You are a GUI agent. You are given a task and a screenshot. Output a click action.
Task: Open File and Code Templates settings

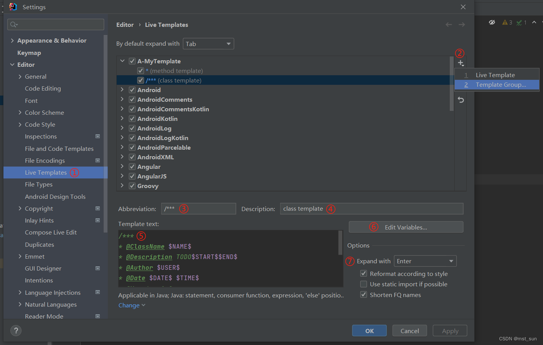click(x=59, y=149)
